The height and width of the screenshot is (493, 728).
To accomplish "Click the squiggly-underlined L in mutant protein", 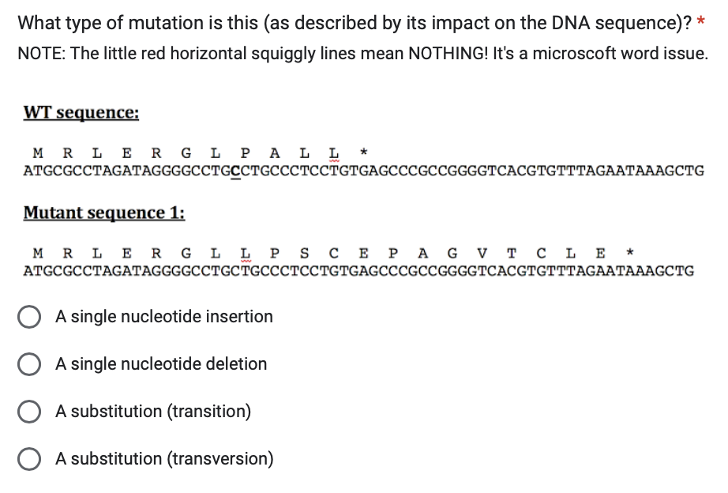I will (245, 254).
